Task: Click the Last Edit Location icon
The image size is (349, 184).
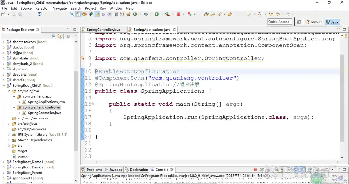Action: (271, 14)
